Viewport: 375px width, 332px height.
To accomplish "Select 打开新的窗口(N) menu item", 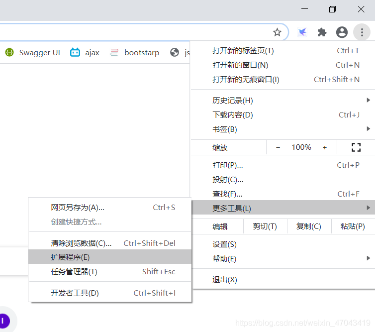I will tap(283, 65).
